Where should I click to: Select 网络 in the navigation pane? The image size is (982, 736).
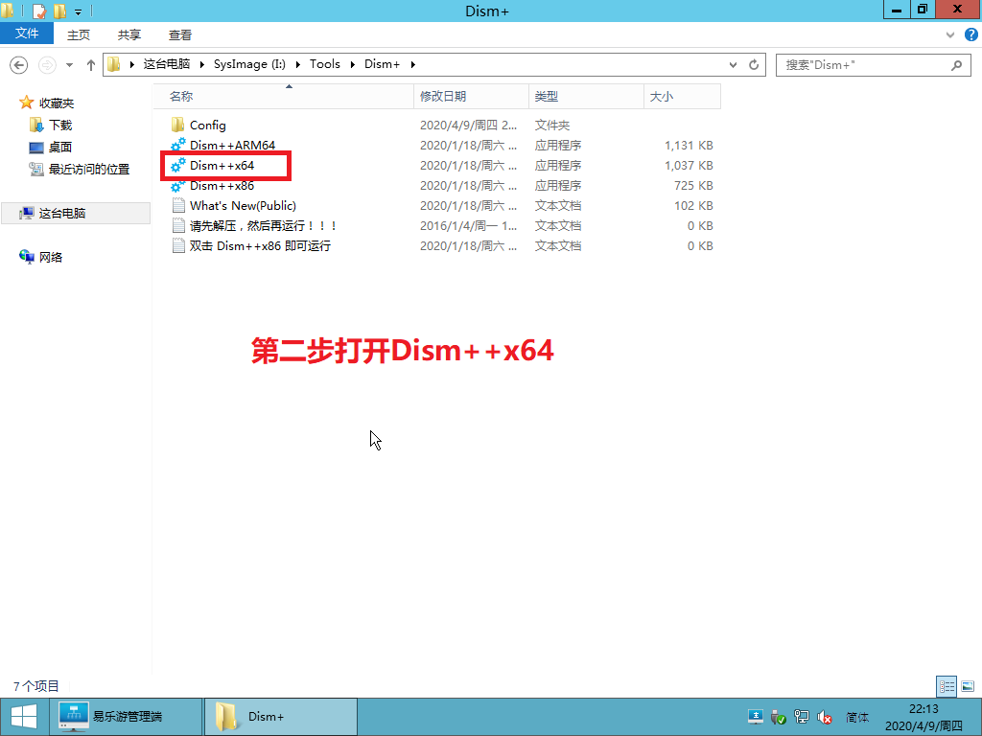pyautogui.click(x=50, y=257)
